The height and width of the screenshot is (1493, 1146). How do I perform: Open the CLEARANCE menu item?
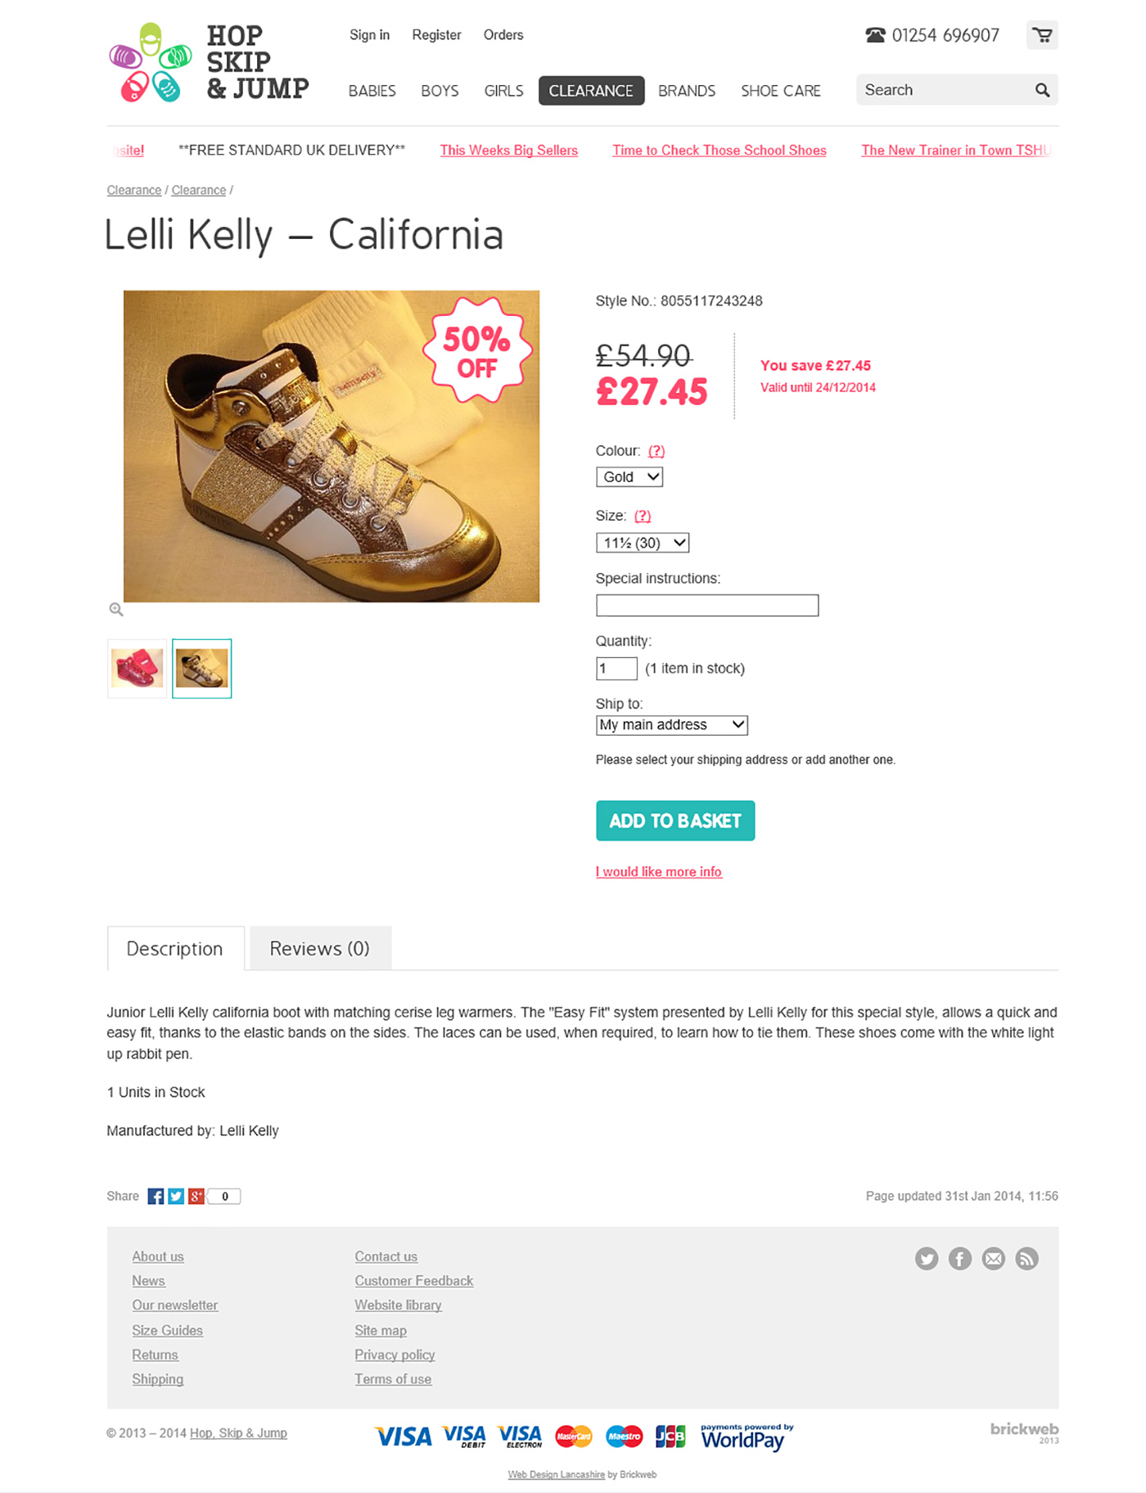coord(591,91)
